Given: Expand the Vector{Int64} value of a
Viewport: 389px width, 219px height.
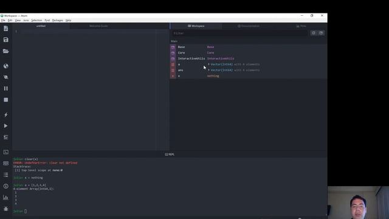Looking at the screenshot, I should (208, 64).
